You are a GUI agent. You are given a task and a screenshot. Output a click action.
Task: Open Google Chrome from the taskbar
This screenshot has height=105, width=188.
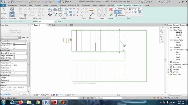pos(38,102)
